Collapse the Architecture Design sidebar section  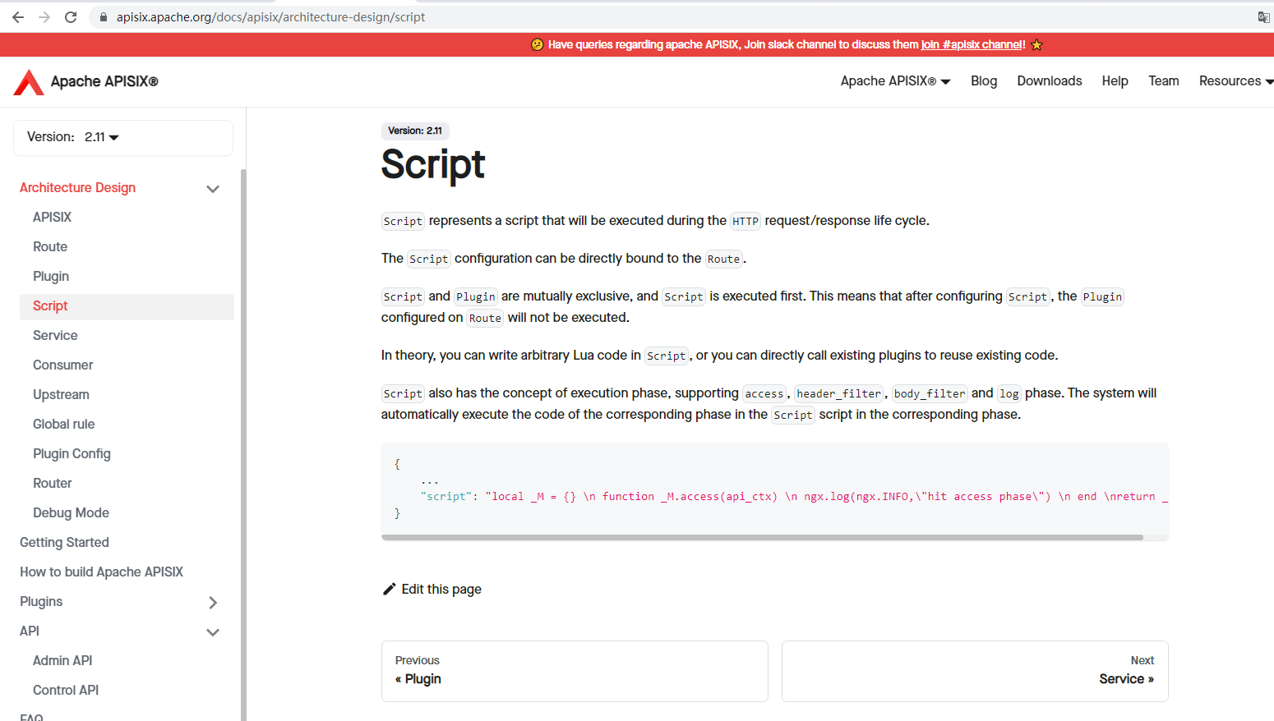pyautogui.click(x=213, y=189)
